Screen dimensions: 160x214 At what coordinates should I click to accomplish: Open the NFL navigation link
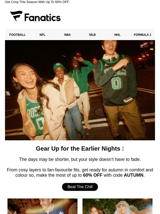[42, 35]
